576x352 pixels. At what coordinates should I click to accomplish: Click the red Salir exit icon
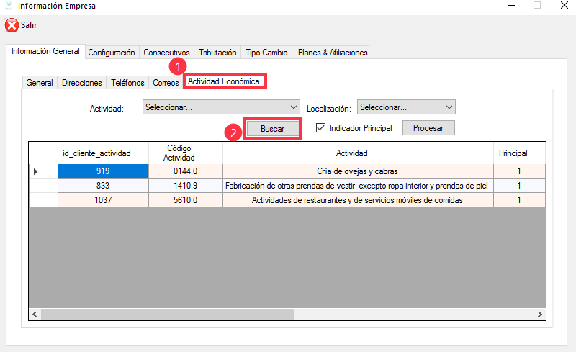click(12, 25)
